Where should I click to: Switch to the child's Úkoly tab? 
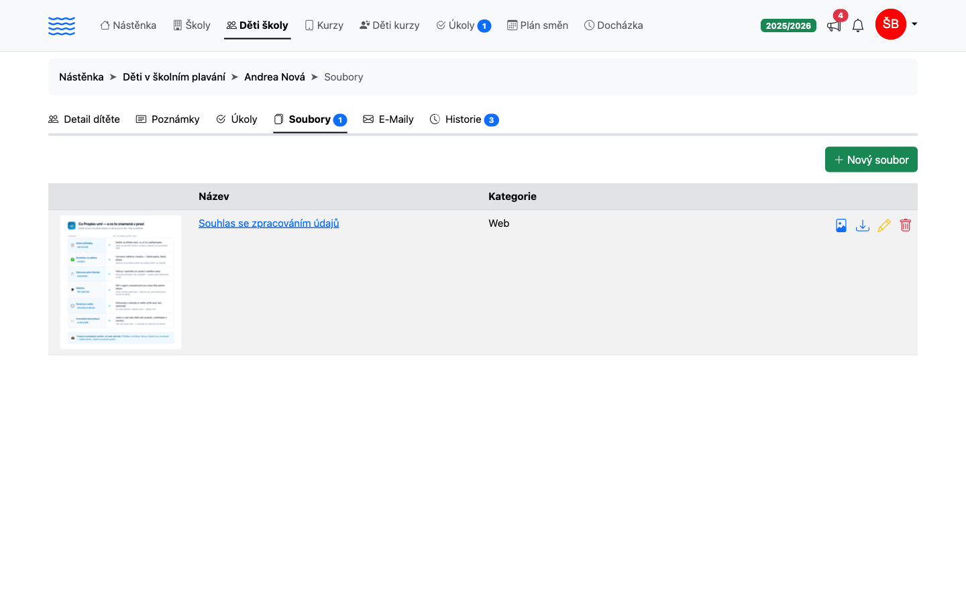(x=237, y=119)
